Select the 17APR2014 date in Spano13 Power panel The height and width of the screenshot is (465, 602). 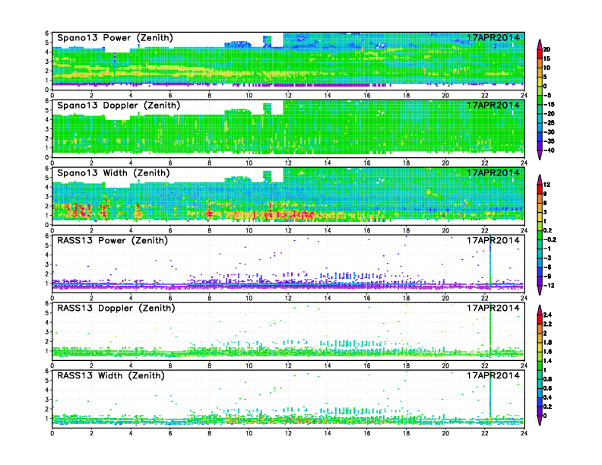[x=493, y=37]
